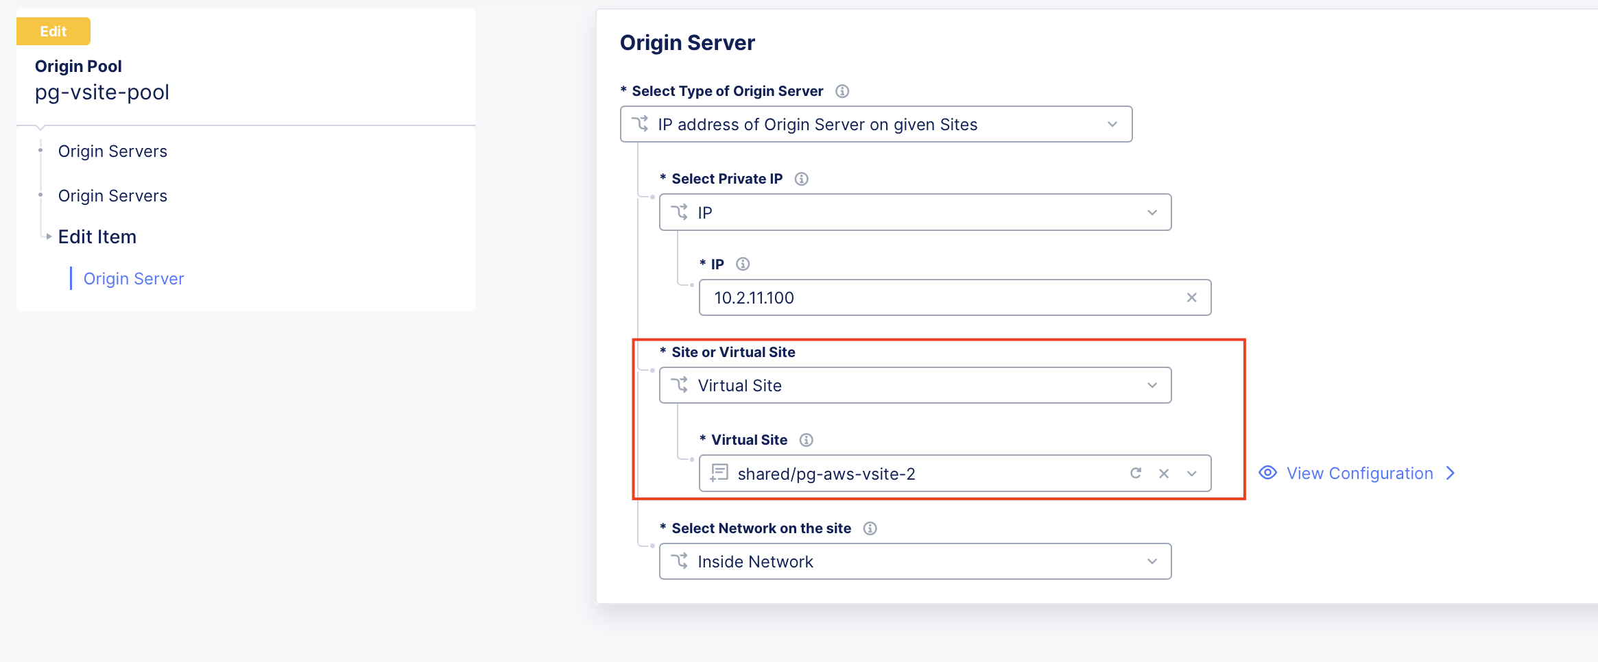Open info tooltip for Select Type of Origin Server
Image resolution: width=1598 pixels, height=662 pixels.
click(x=843, y=90)
